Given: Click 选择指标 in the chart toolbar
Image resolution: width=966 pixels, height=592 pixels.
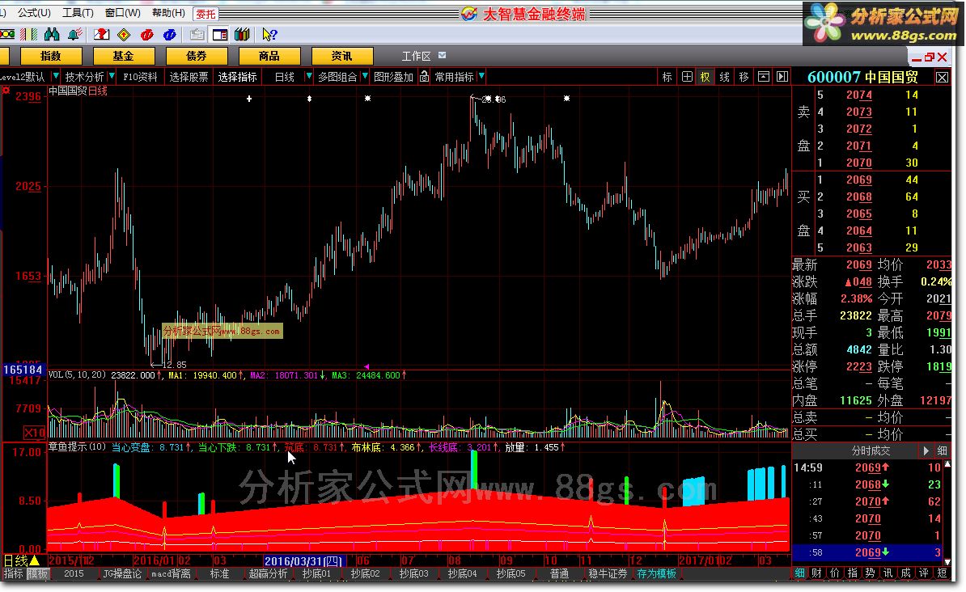Looking at the screenshot, I should 237,76.
